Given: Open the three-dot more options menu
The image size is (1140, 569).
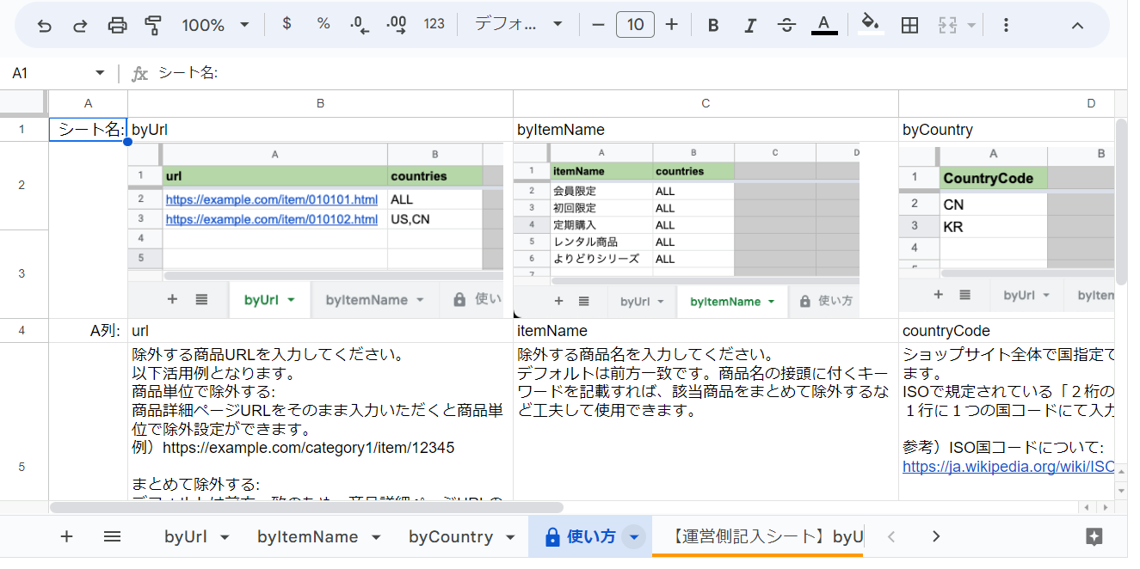Looking at the screenshot, I should coord(1006,25).
